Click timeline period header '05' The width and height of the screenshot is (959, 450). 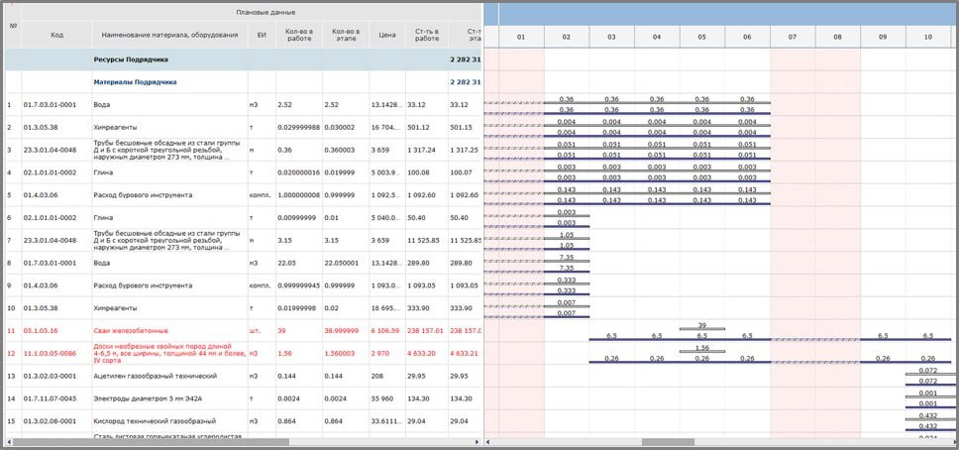point(701,37)
